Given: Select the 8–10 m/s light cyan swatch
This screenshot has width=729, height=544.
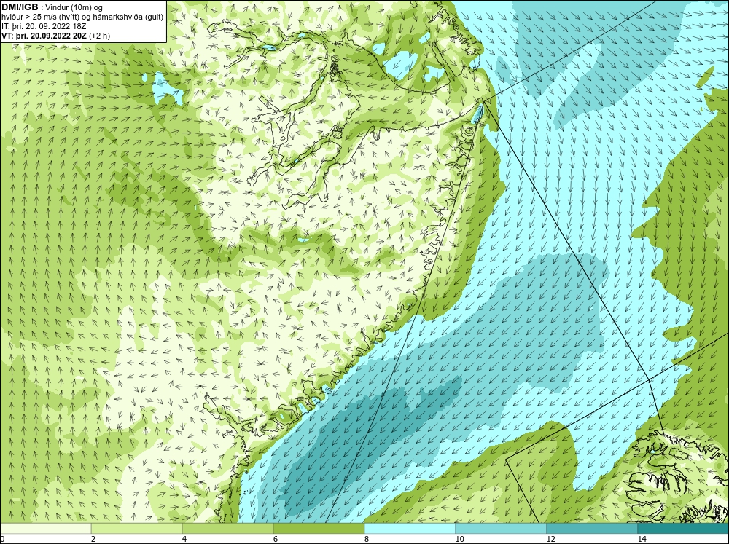Looking at the screenshot, I should point(410,528).
